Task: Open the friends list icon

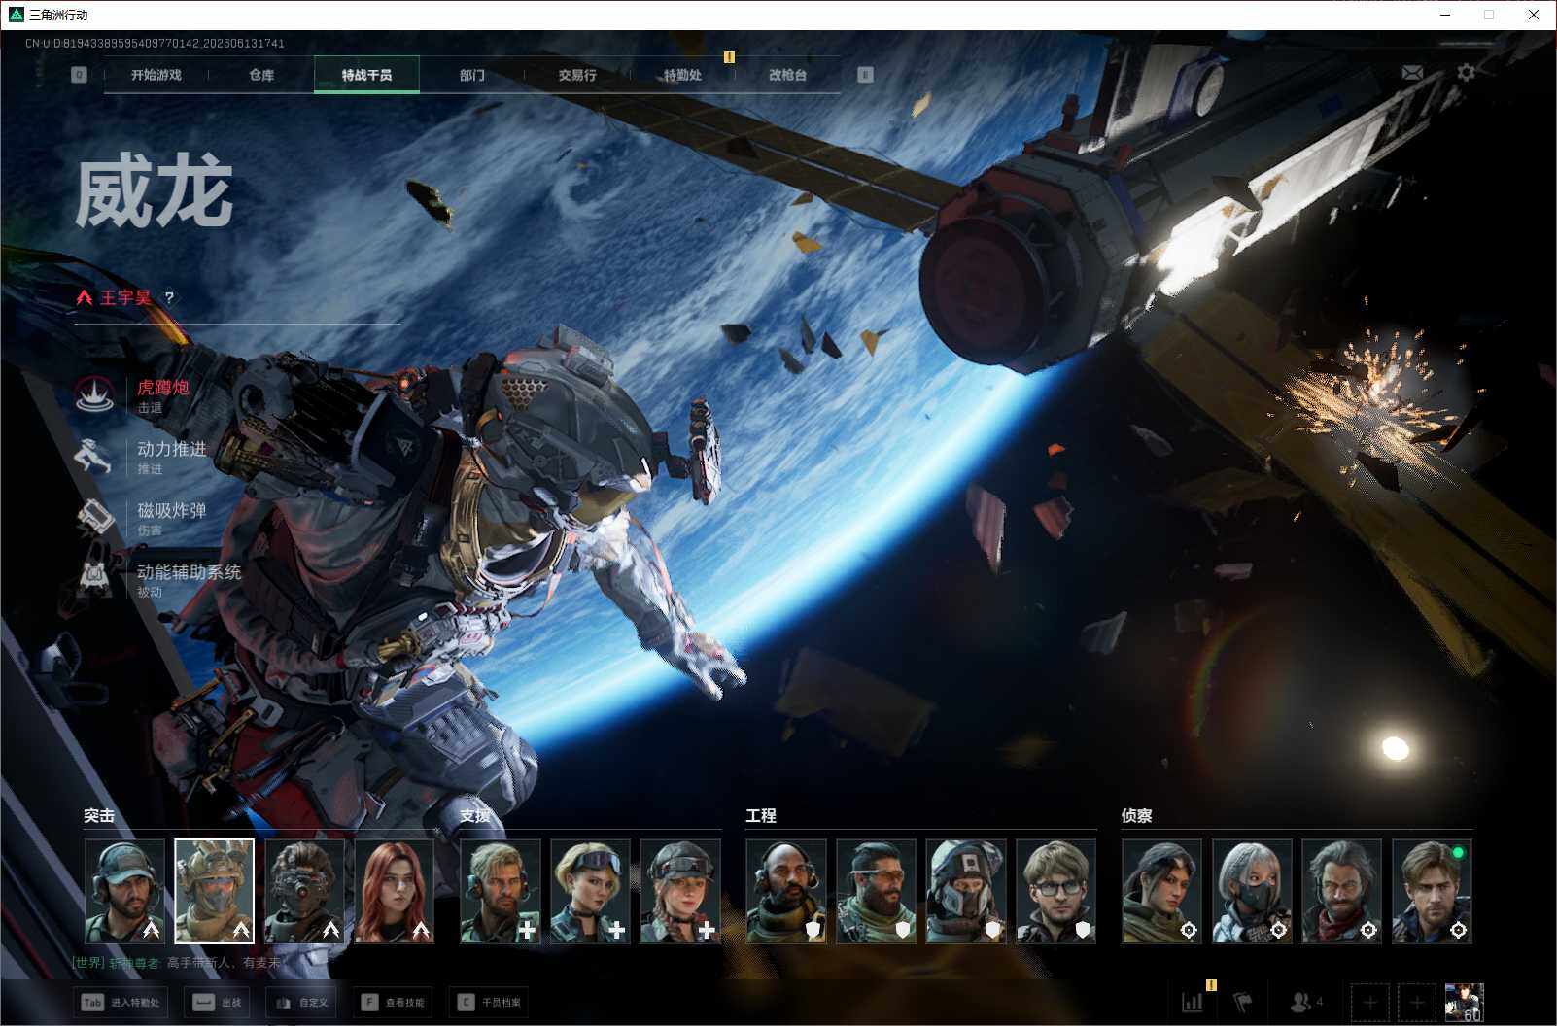Action: [x=1306, y=1002]
